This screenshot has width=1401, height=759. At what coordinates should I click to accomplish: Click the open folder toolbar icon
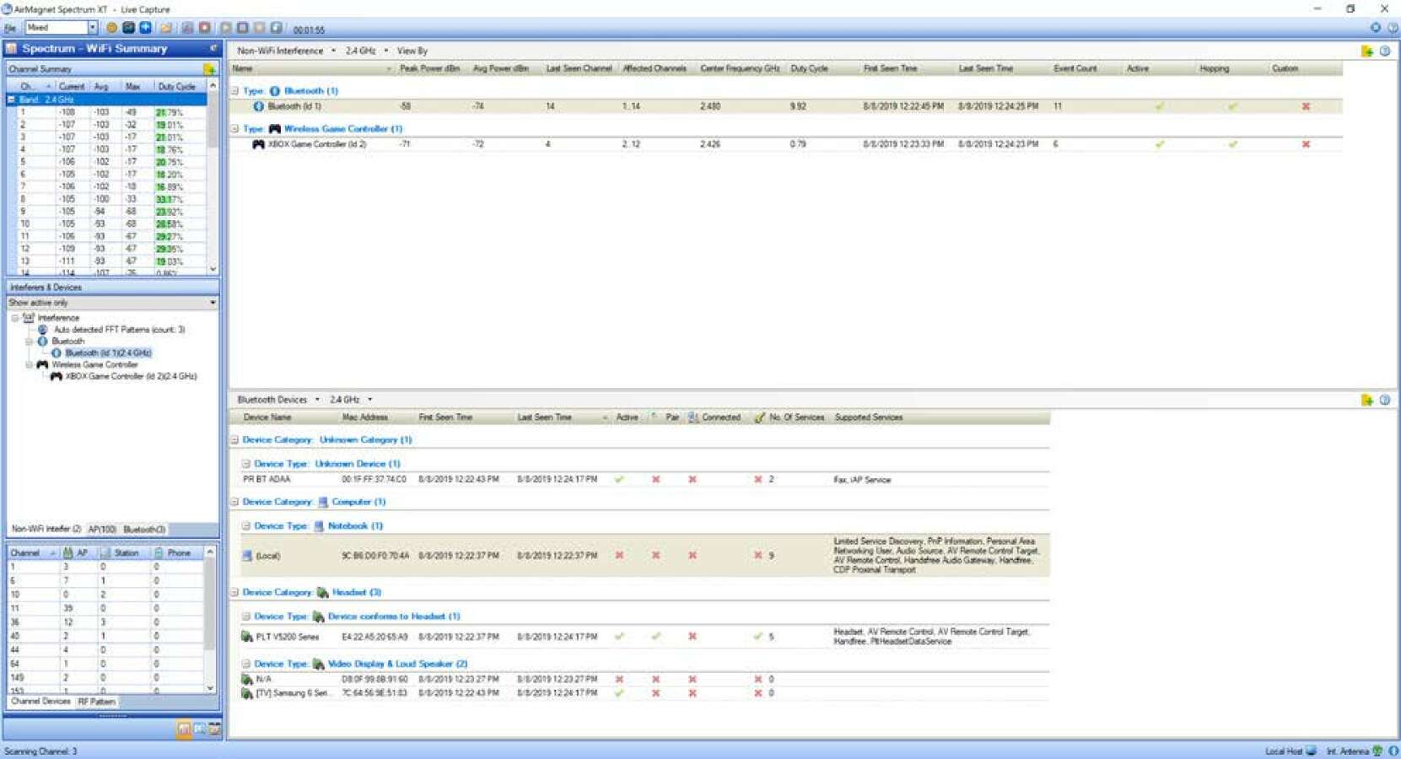coord(166,28)
